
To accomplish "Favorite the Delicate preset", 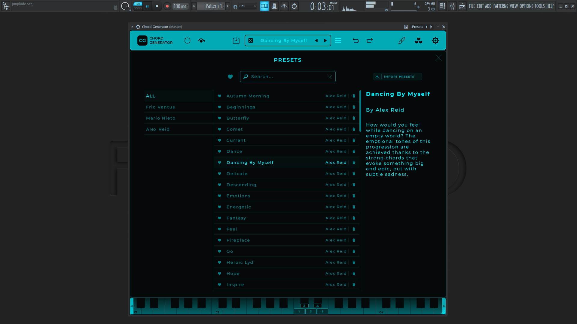I will point(219,174).
